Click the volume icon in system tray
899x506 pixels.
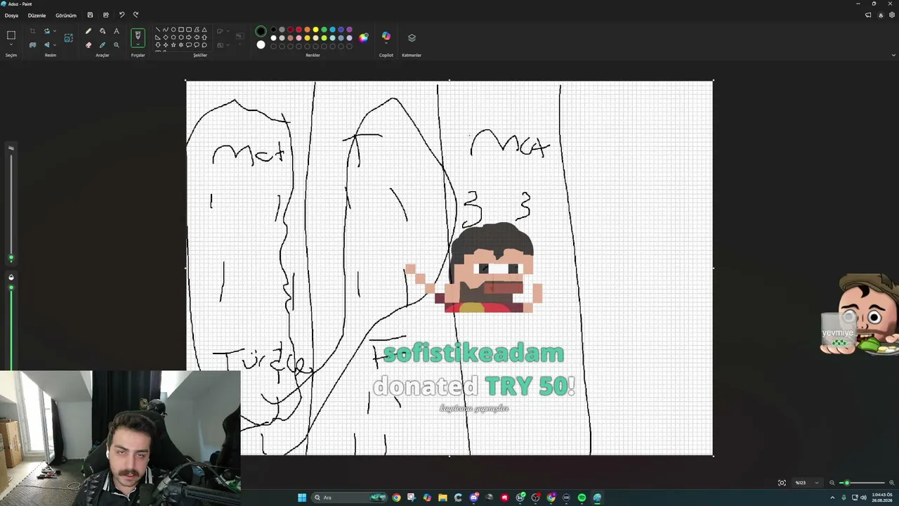click(x=863, y=498)
